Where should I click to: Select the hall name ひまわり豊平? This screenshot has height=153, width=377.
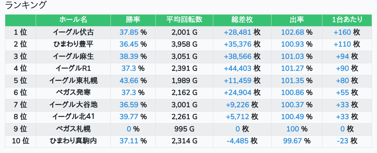(x=73, y=44)
